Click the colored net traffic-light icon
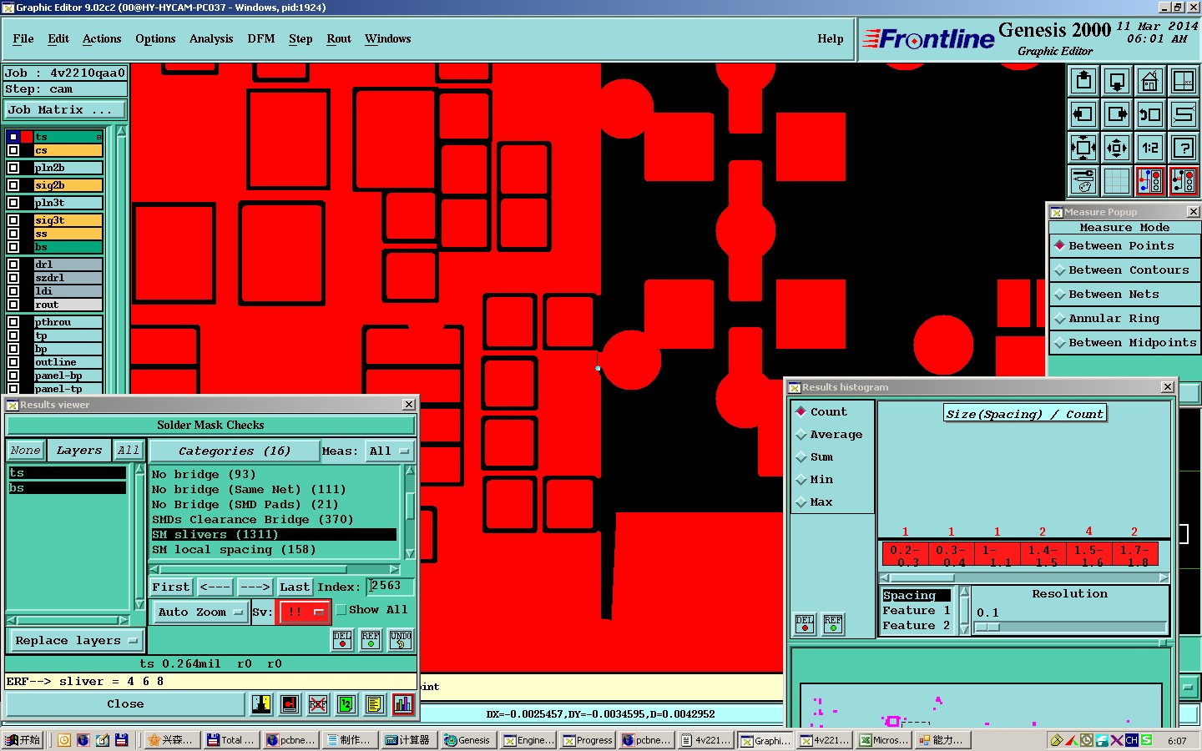 tap(1150, 180)
